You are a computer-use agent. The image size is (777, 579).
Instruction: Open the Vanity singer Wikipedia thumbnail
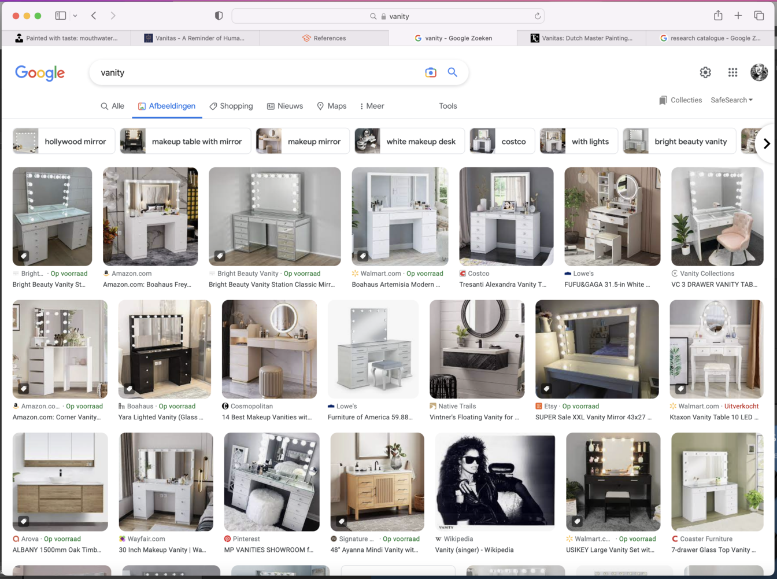click(x=495, y=481)
